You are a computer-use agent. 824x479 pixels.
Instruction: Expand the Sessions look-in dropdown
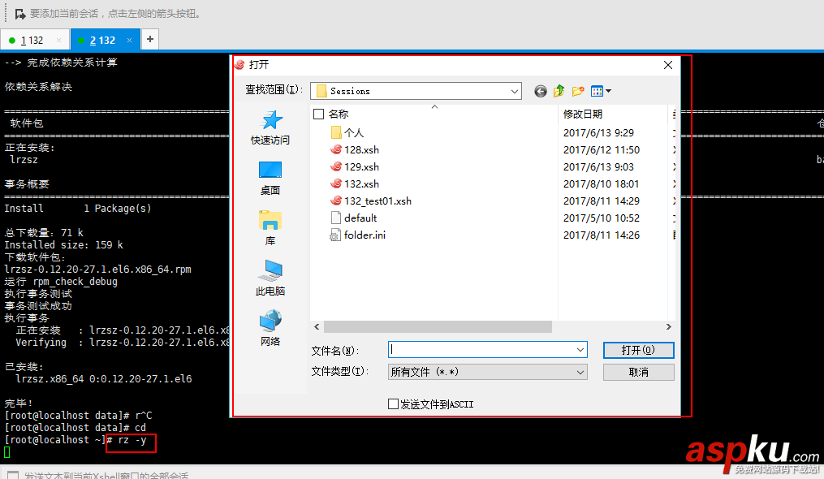pos(514,91)
